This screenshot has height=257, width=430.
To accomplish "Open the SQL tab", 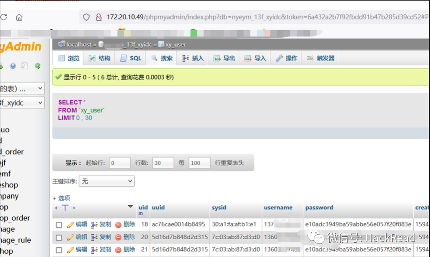I will [131, 58].
